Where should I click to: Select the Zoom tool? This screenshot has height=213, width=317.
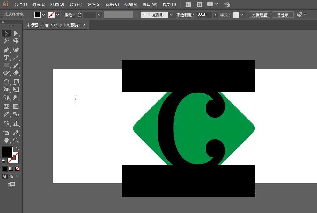[x=16, y=141]
